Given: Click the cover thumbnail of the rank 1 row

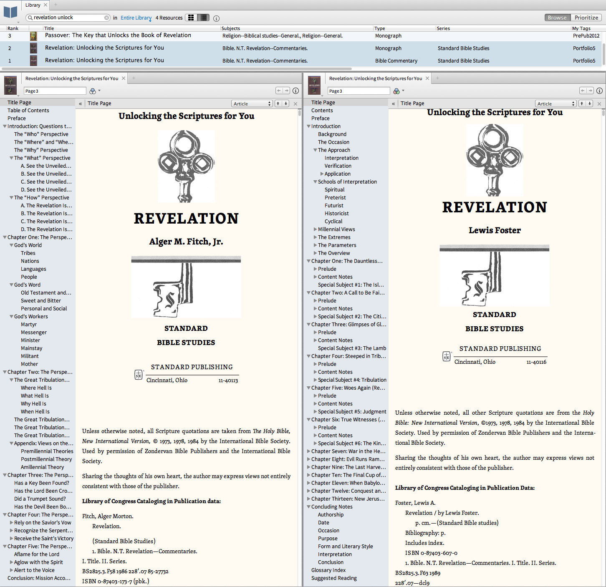Looking at the screenshot, I should point(33,60).
